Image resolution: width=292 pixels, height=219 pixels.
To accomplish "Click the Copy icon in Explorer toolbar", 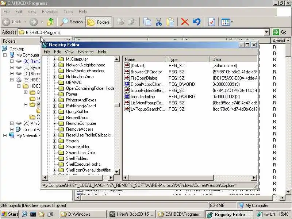I will (x=147, y=22).
